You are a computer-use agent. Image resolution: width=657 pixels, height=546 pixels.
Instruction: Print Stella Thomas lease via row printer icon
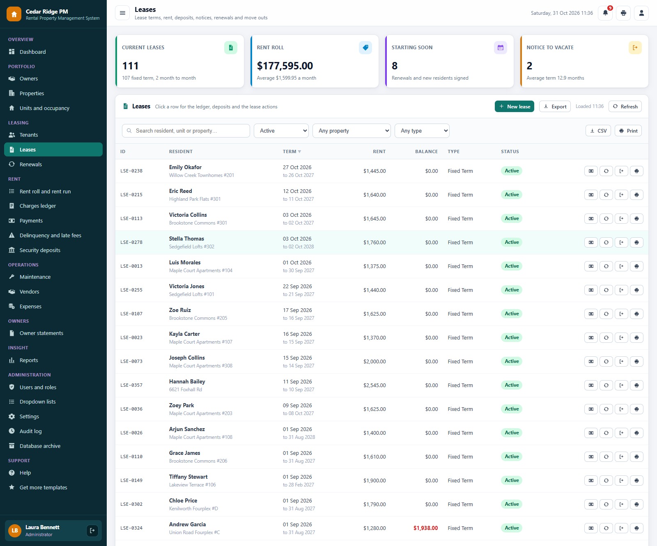tap(636, 242)
